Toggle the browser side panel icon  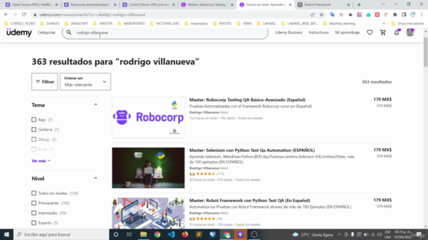click(404, 15)
